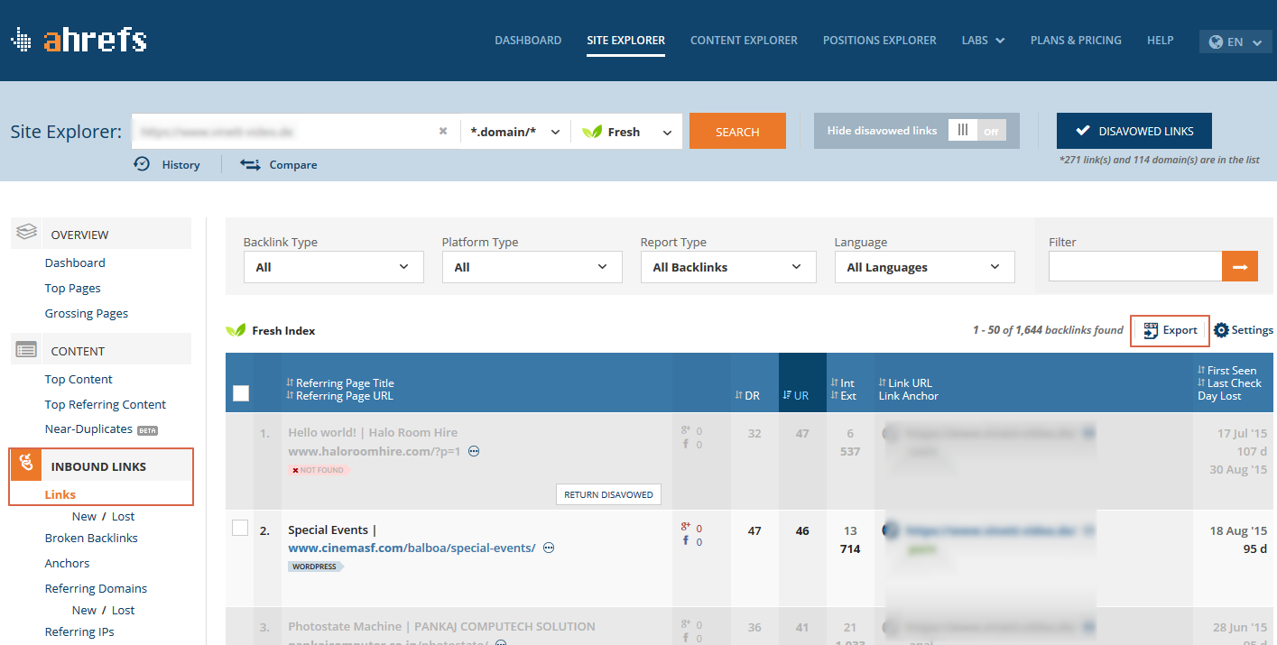Viewport: 1277px width, 645px height.
Task: Open Grossing Pages in sidebar
Action: [87, 313]
